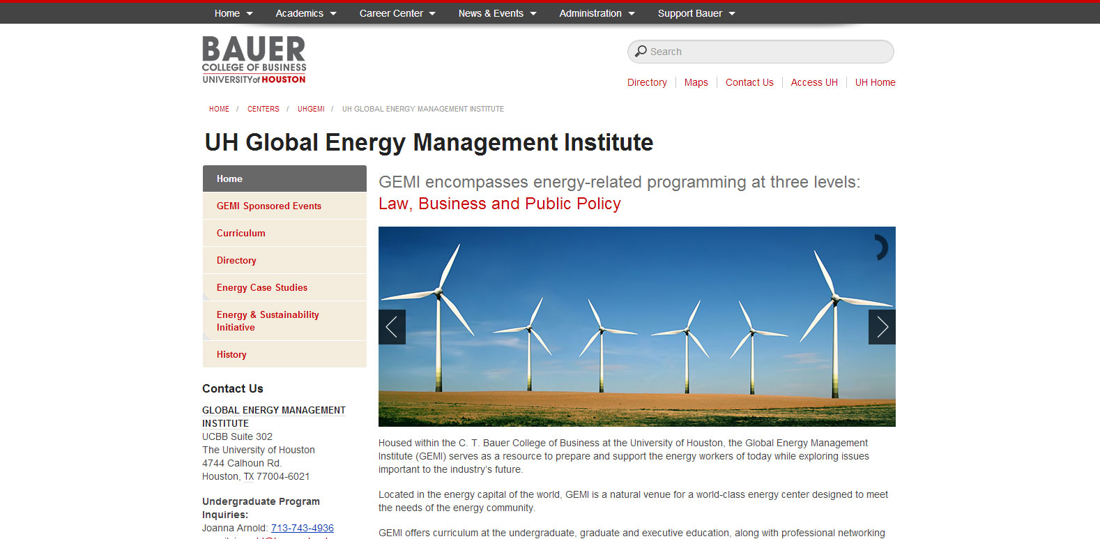Expand the News & Events dropdown arrow

(533, 14)
